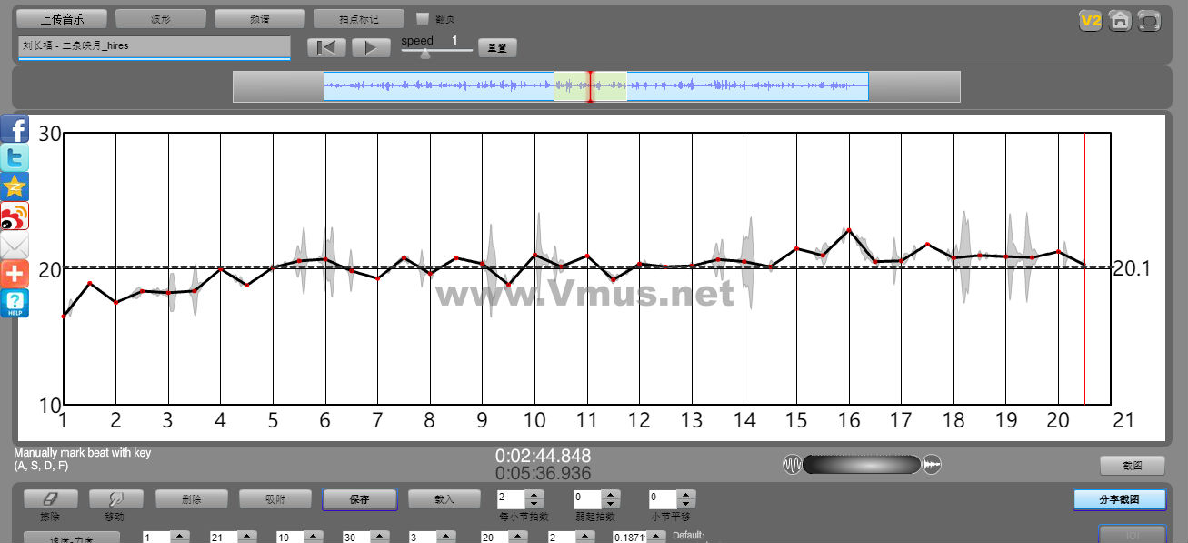Viewport: 1188px width, 543px height.
Task: Share via the Facebook icon
Action: tap(15, 128)
